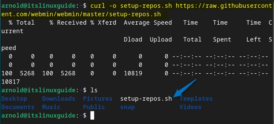Click the 'urrent' wrapped header text
Image resolution: width=274 pixels, height=124 pixels.
(x=12, y=31)
